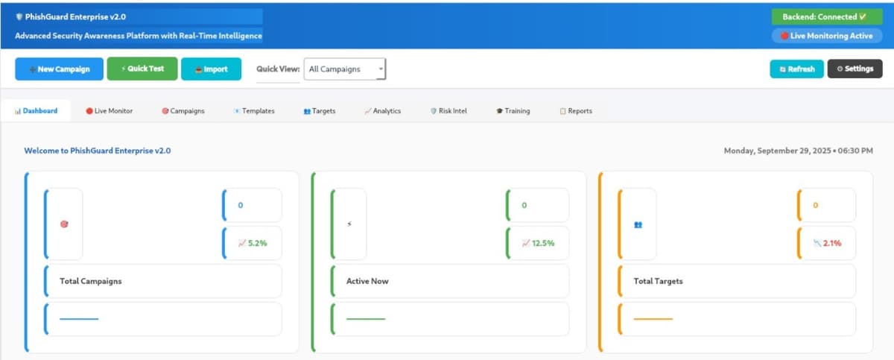Open the Campaigns tab
Image resolution: width=894 pixels, height=360 pixels.
[183, 111]
